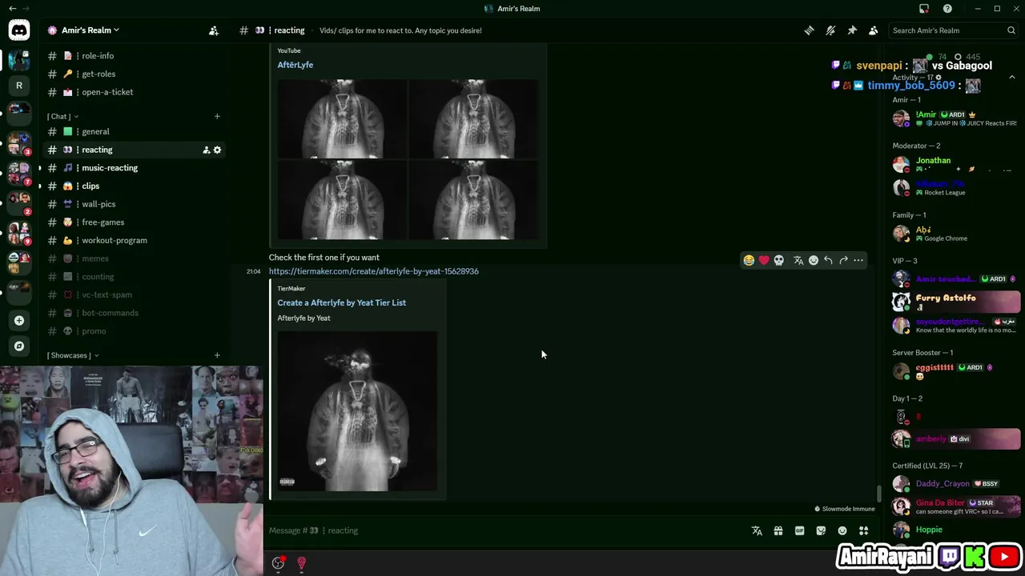This screenshot has width=1025, height=576.
Task: Click Add a Server plus button
Action: click(x=19, y=321)
